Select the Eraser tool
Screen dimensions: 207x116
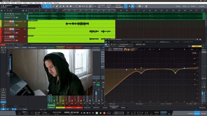click(x=57, y=6)
